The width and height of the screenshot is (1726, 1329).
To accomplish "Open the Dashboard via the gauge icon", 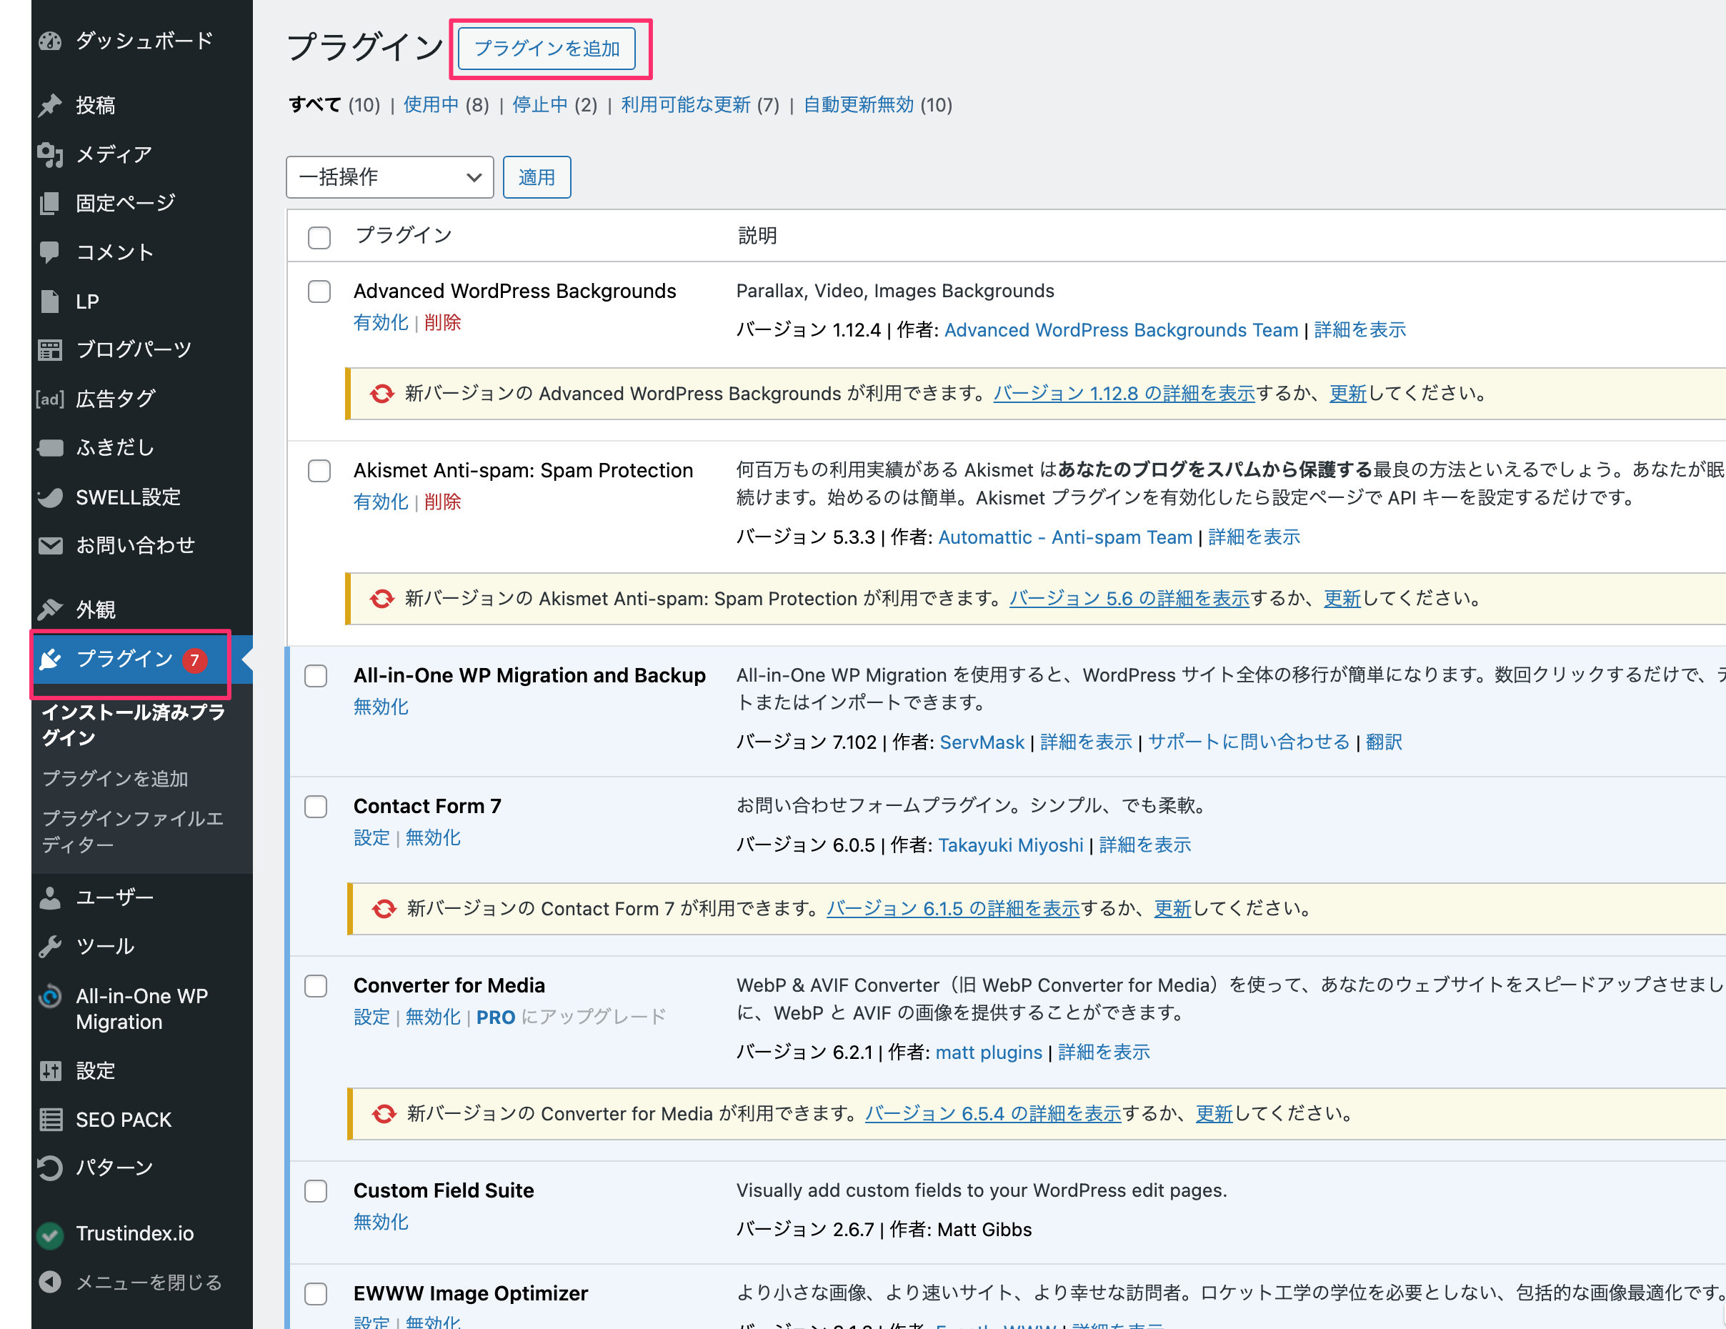I will tap(51, 41).
